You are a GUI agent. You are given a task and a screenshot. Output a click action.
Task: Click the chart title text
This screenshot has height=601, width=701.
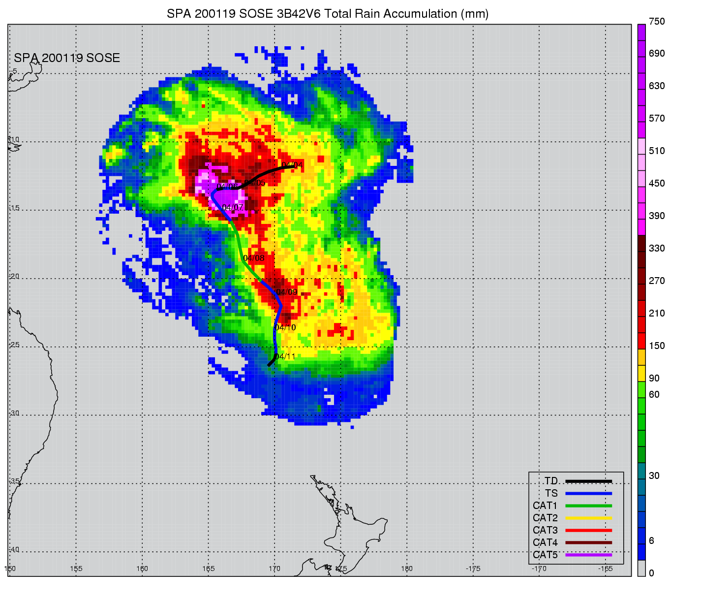[x=328, y=14]
